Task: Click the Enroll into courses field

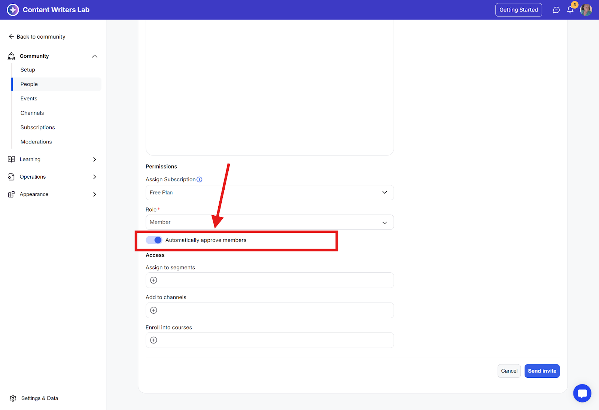Action: click(270, 340)
